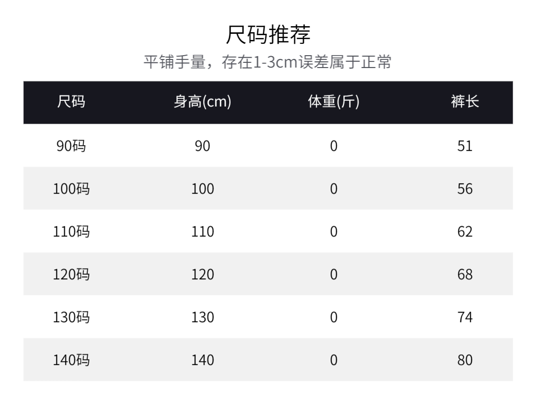Click the 裤长 value 74
535x403 pixels.
465,317
